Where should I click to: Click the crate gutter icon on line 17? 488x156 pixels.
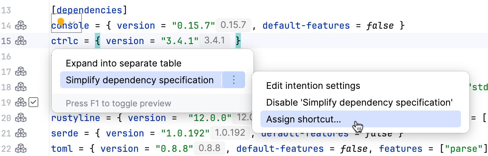point(21,72)
